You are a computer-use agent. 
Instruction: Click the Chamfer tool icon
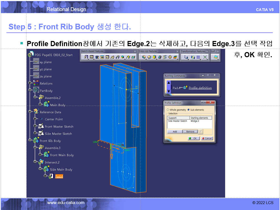[149, 57]
